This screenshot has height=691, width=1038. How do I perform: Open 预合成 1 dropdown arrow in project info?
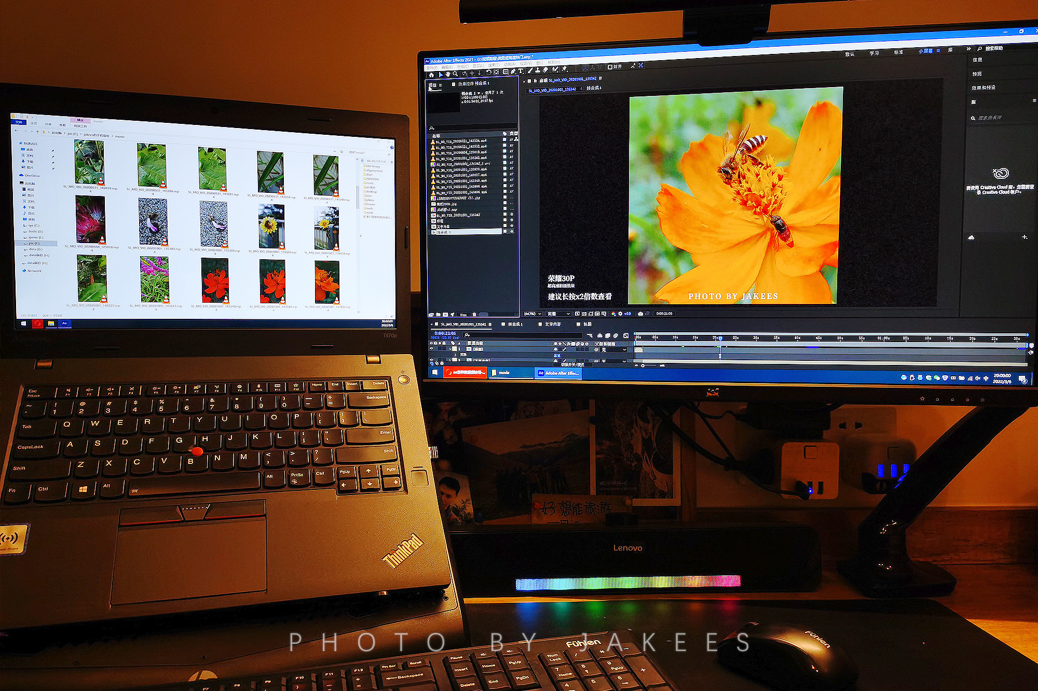coord(479,93)
